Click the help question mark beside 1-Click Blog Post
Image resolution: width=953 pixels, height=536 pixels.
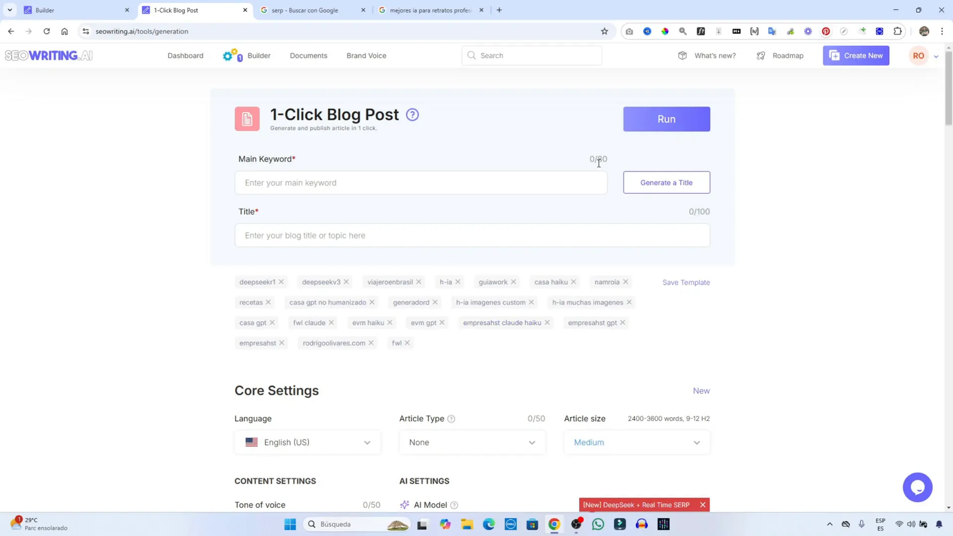[412, 115]
